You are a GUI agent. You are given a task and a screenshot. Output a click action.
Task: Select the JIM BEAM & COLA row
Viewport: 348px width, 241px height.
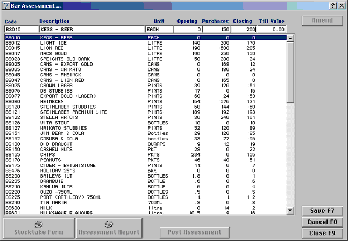pos(146,133)
